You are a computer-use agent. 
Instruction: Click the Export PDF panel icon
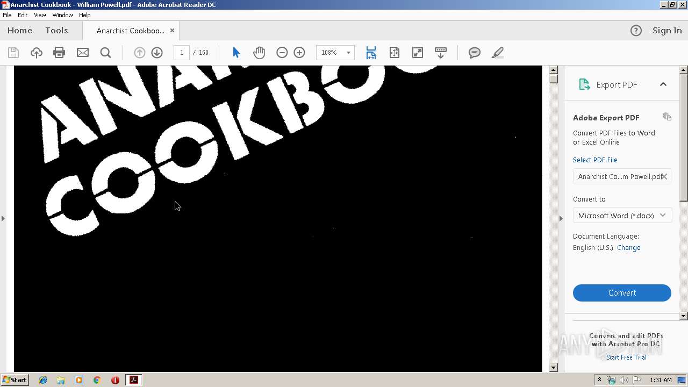(x=584, y=84)
